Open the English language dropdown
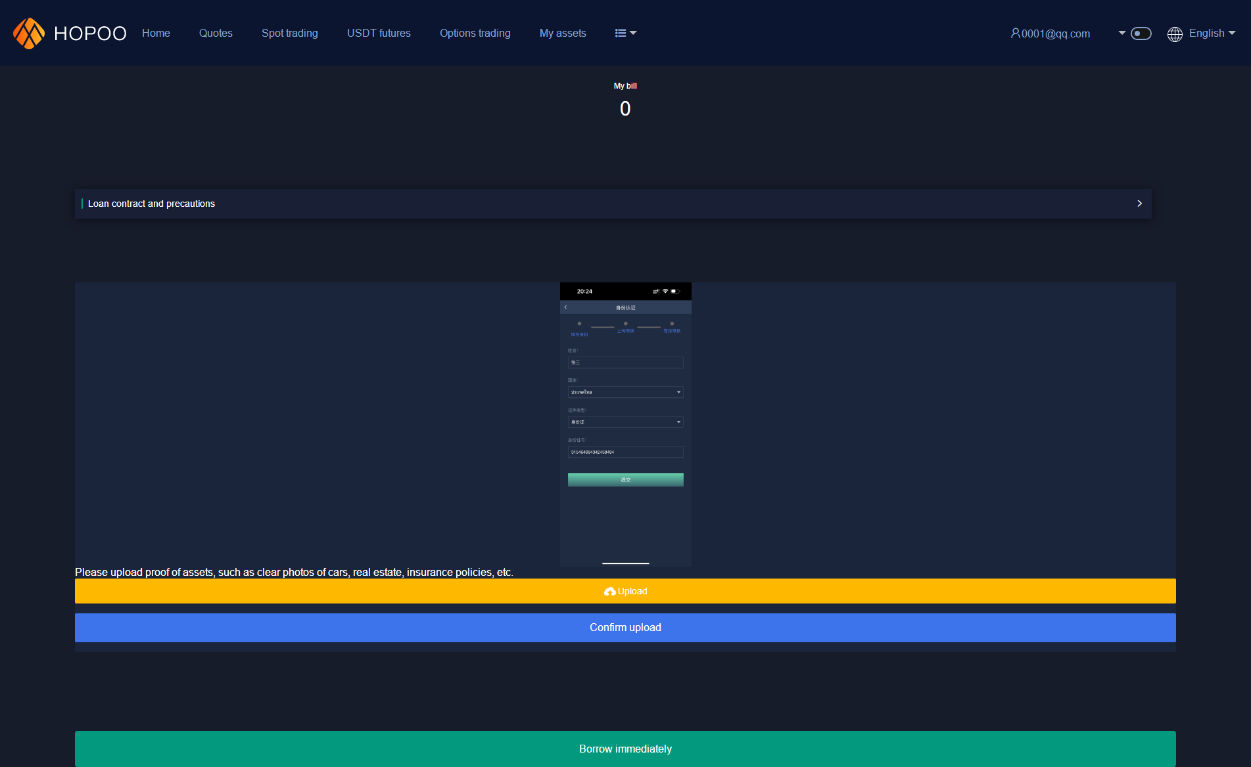This screenshot has height=767, width=1251. [x=1212, y=33]
